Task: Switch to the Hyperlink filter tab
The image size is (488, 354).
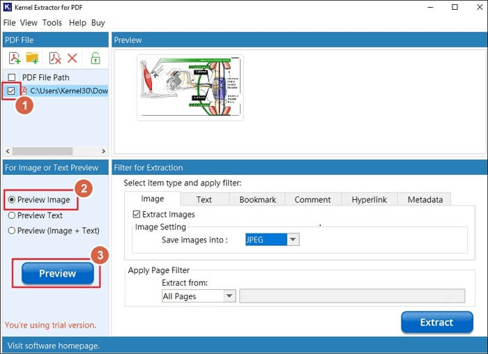Action: click(369, 199)
